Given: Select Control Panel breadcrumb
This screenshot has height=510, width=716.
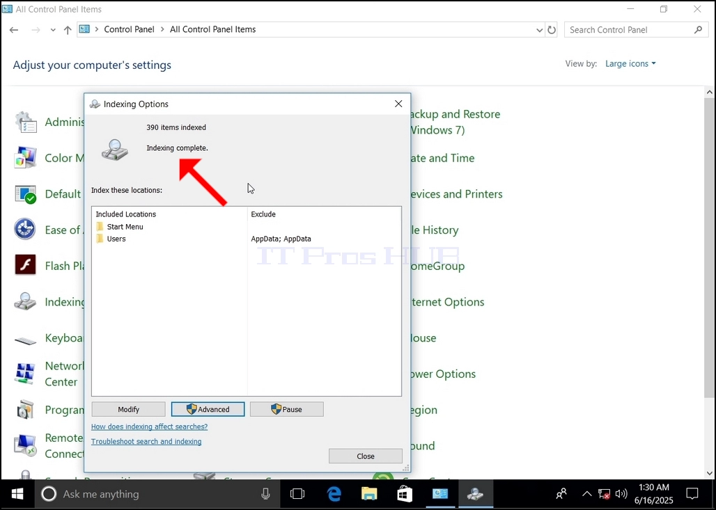Looking at the screenshot, I should (130, 29).
